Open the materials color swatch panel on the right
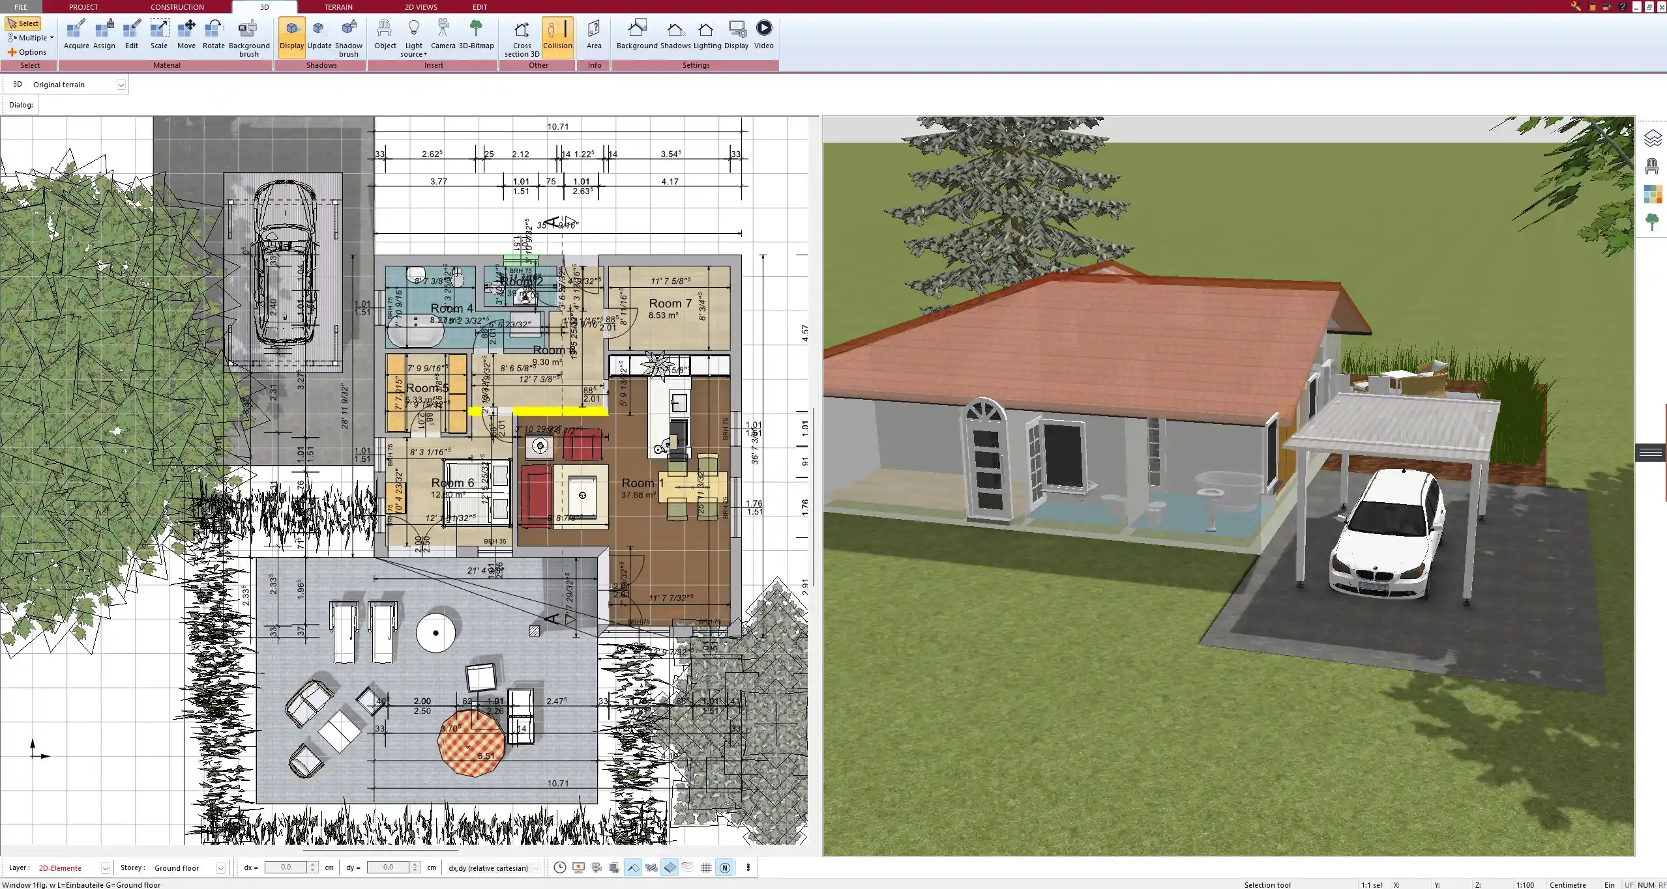 pos(1654,193)
